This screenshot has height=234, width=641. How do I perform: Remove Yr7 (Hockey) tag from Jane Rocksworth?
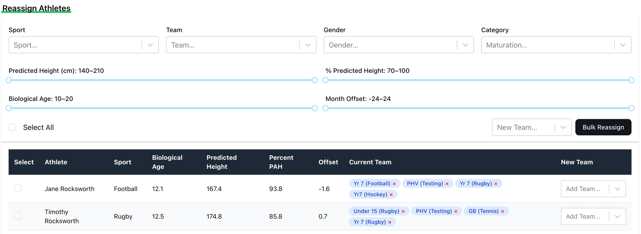coord(391,195)
